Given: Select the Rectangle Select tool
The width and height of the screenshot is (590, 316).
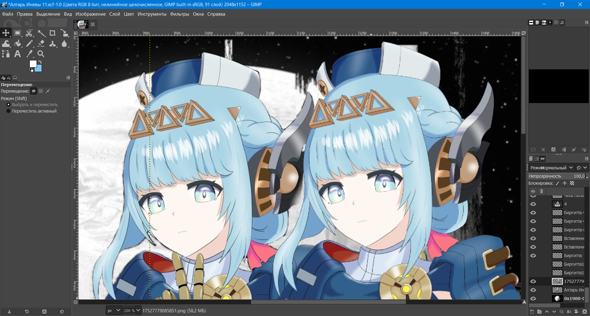Looking at the screenshot, I should coord(18,33).
